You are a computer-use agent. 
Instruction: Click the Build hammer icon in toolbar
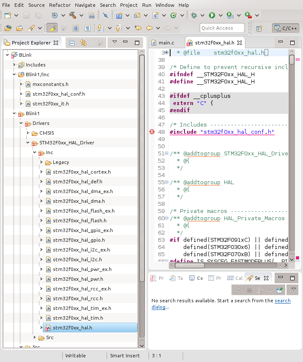(72, 15)
